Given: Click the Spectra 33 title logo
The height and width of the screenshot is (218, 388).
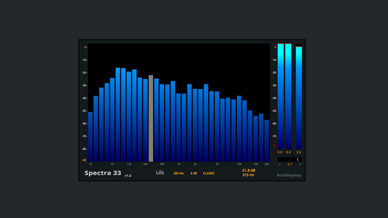Looking at the screenshot, I should point(103,173).
